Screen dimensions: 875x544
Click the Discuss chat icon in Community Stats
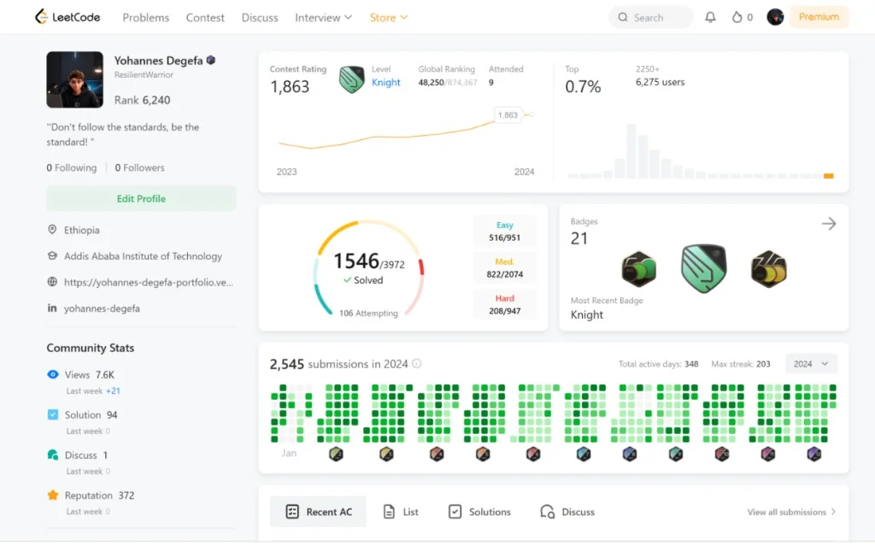(x=52, y=454)
